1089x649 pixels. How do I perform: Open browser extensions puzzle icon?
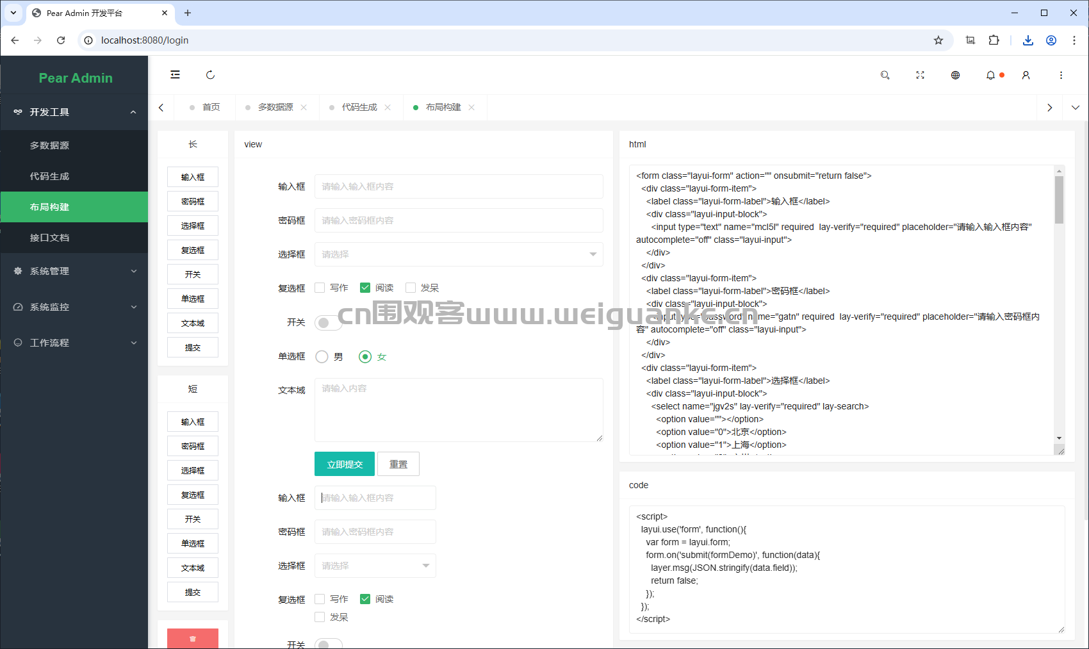click(994, 40)
